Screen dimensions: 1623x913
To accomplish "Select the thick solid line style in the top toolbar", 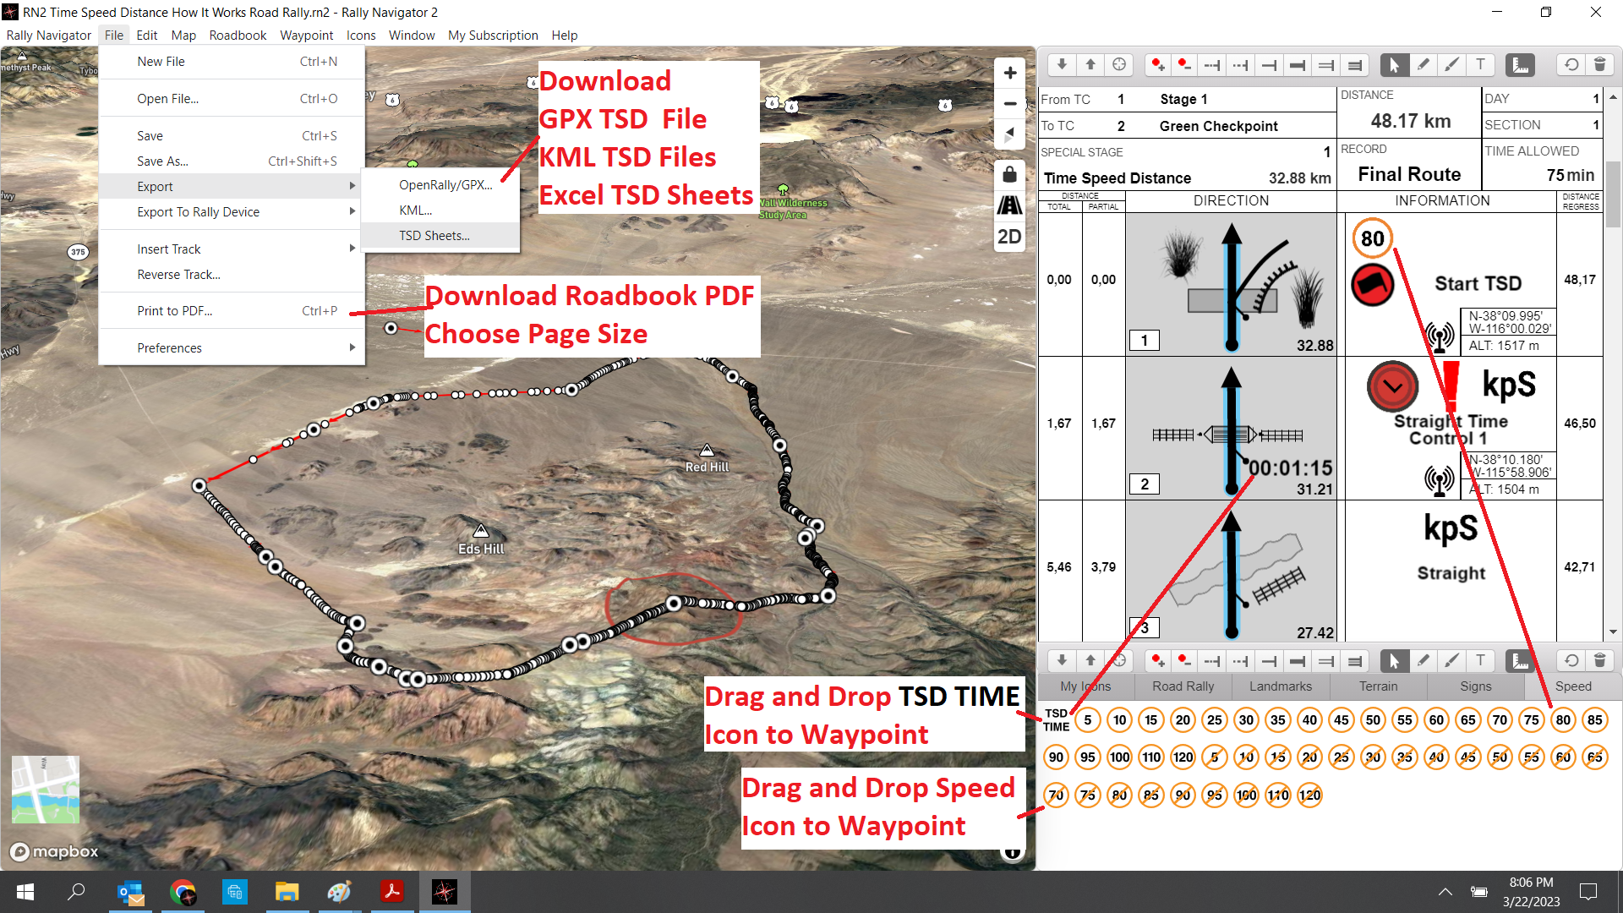I will 1298,64.
